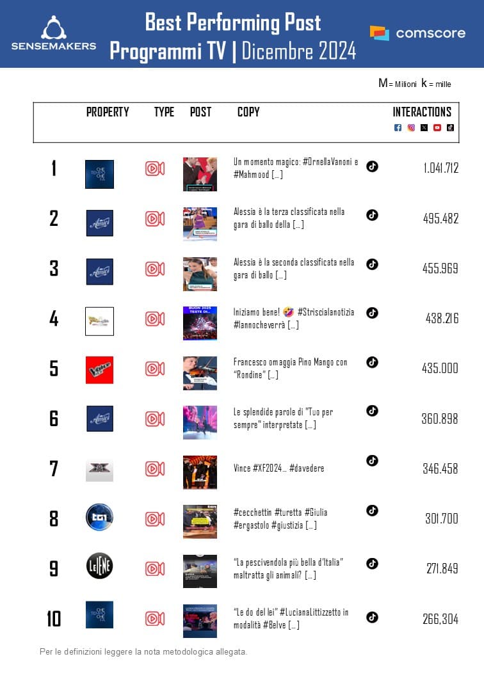The height and width of the screenshot is (677, 484).
Task: Click the "Francesco omaggia Pino Mango" copy text
Action: point(290,369)
